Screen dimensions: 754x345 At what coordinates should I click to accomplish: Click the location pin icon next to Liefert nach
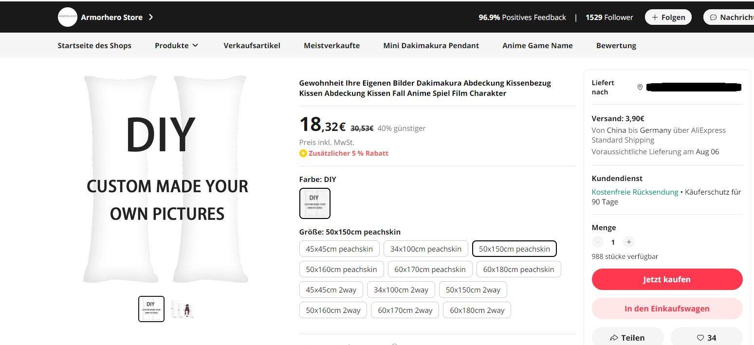pyautogui.click(x=641, y=88)
